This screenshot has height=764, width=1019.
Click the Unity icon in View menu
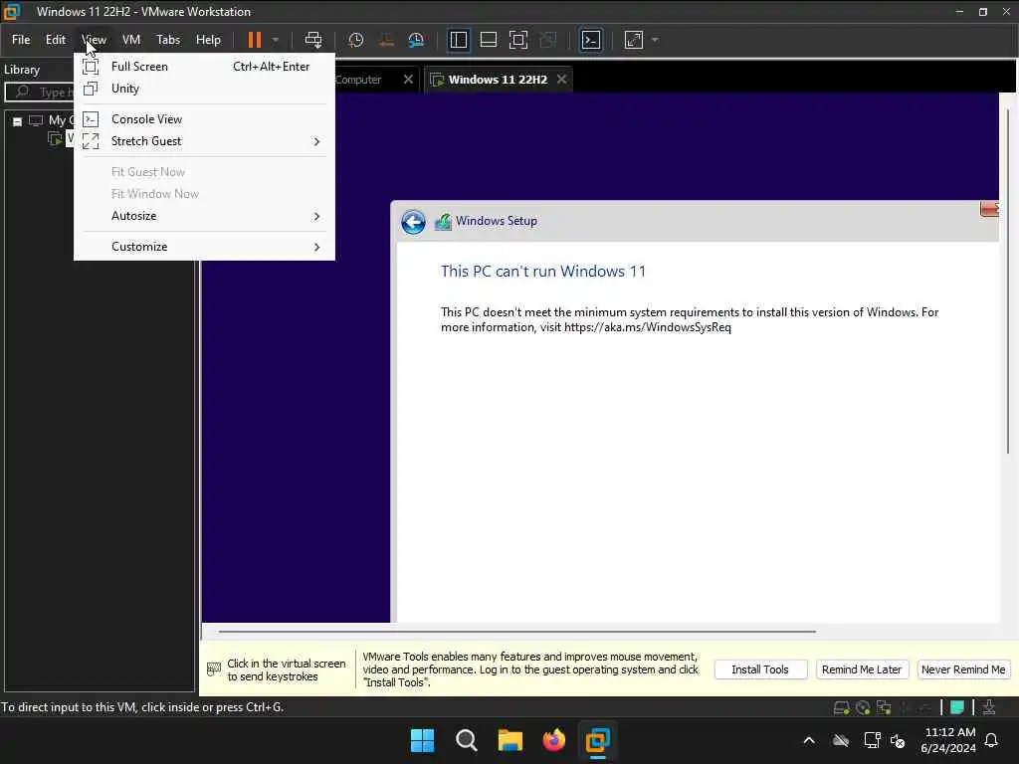(91, 89)
